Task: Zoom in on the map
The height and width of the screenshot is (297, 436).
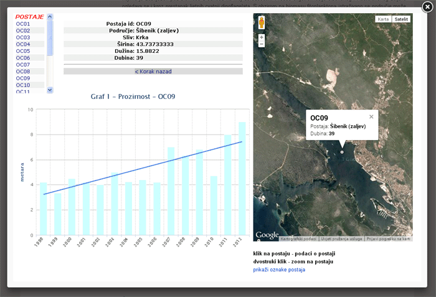Action: point(262,37)
